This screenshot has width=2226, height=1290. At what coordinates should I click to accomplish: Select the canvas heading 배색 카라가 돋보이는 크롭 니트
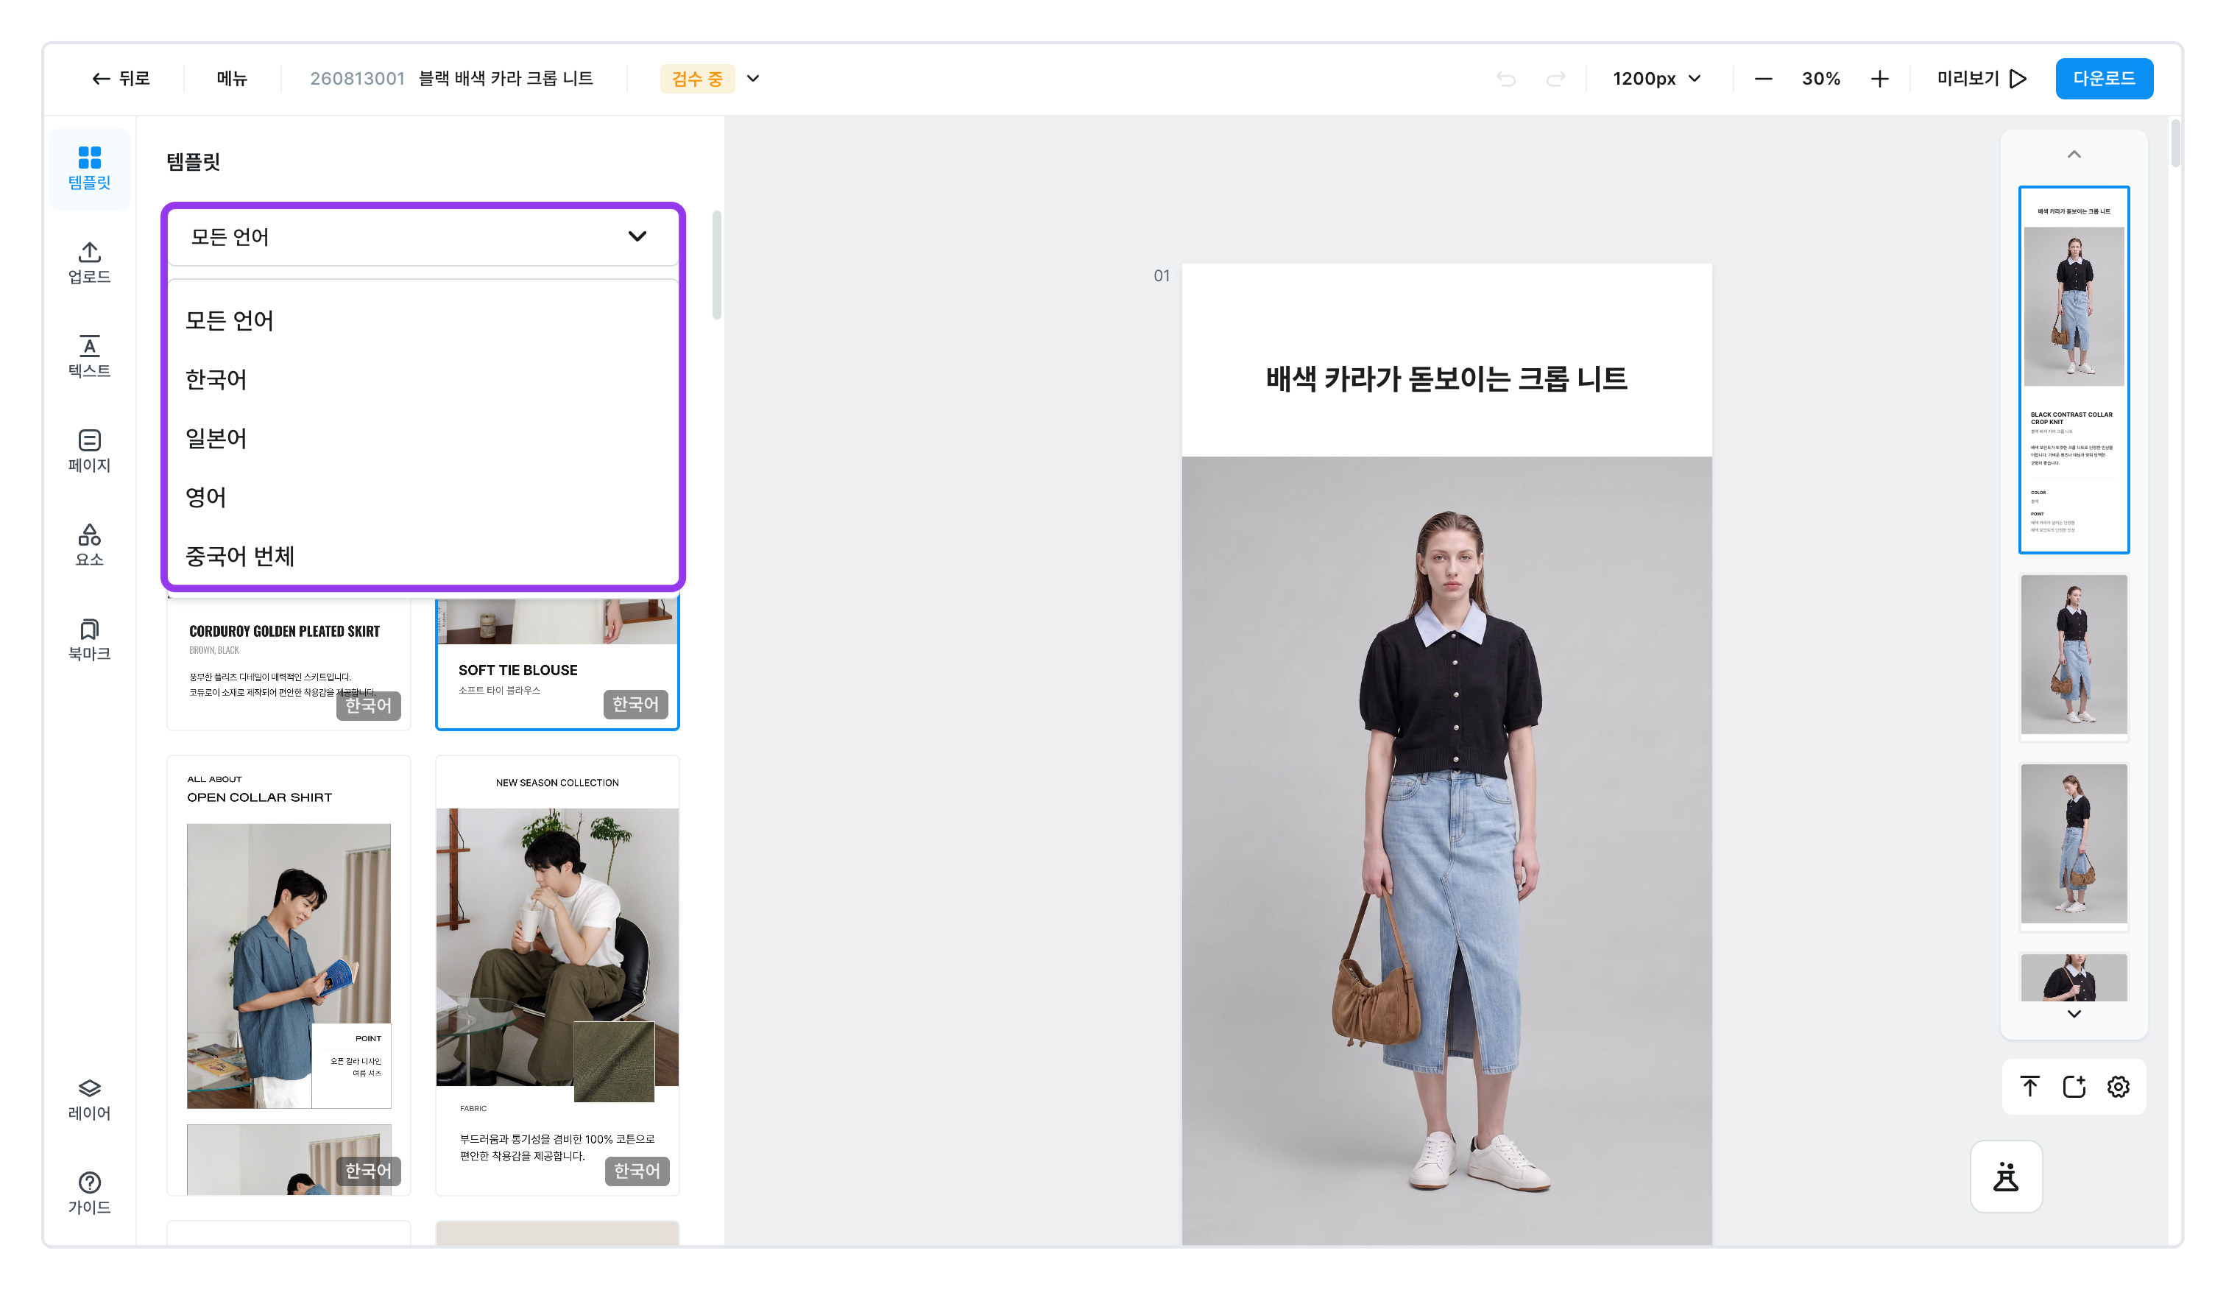[1446, 379]
